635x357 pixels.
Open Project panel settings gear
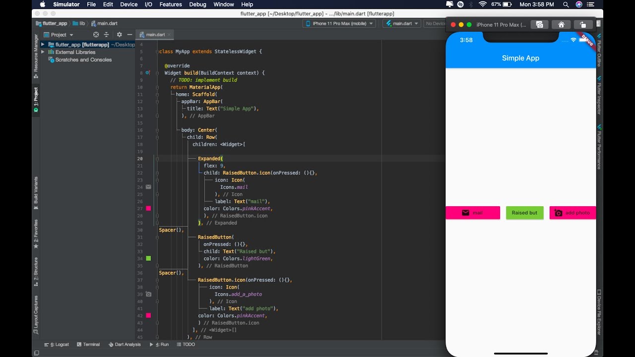119,35
